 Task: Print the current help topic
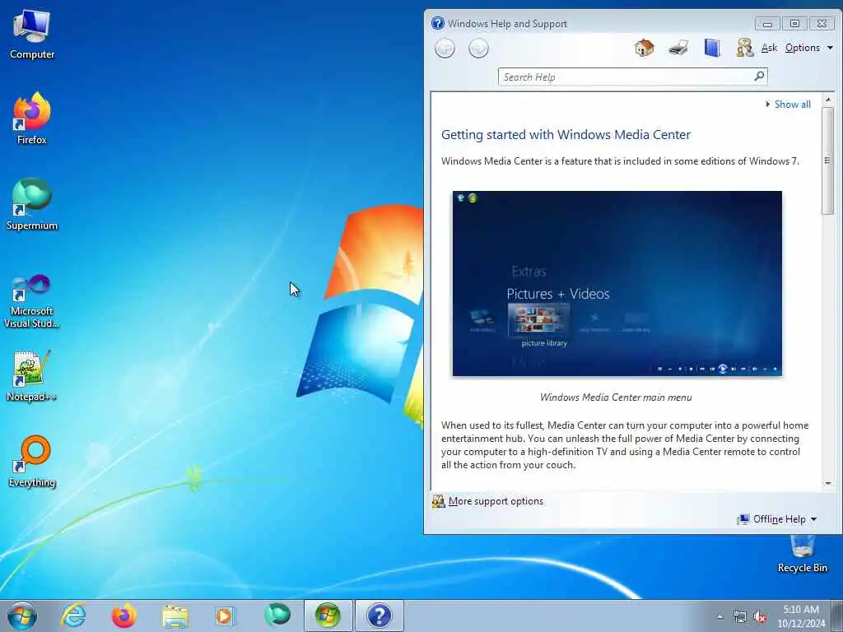tap(678, 48)
